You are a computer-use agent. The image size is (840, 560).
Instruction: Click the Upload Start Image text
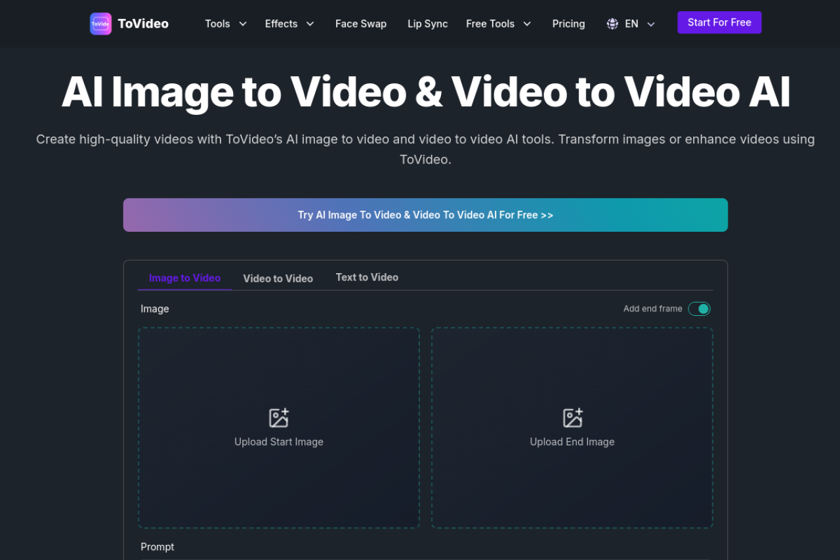279,442
